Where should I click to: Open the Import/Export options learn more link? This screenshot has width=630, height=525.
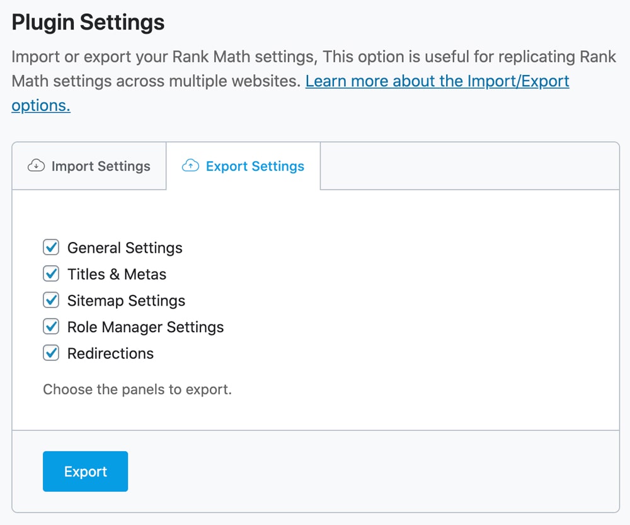tap(437, 81)
